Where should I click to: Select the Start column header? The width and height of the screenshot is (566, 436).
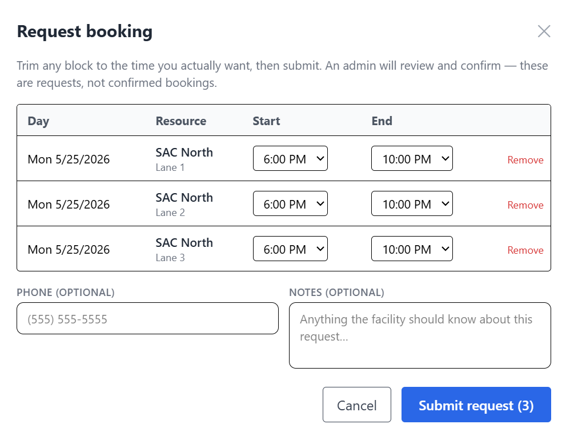click(x=266, y=121)
